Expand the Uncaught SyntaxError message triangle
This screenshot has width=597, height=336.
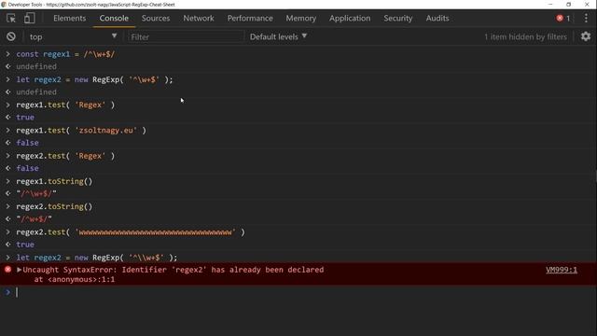tap(19, 270)
